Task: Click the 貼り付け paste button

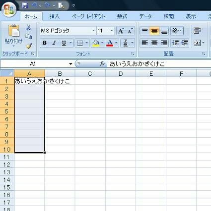Action: (13, 35)
